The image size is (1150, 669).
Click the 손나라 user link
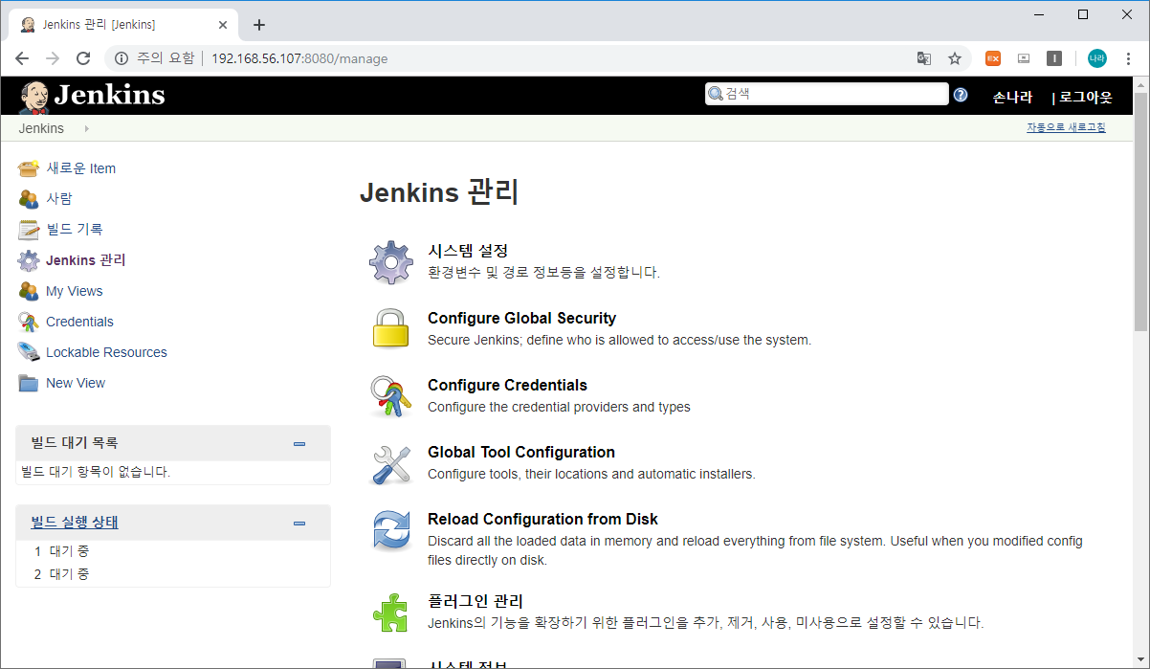1012,97
